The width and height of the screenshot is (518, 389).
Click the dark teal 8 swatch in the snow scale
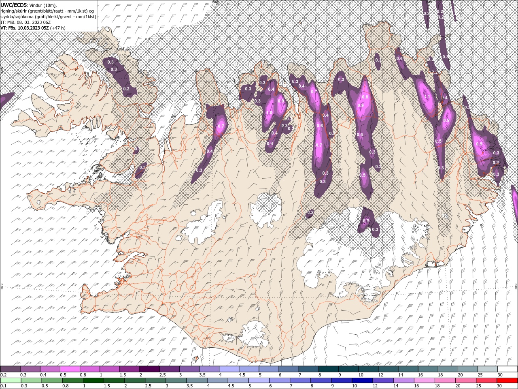click(x=329, y=369)
